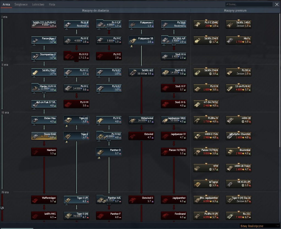Select premium Ru 251
Screen dimensions: 281x229
[x=239, y=216]
